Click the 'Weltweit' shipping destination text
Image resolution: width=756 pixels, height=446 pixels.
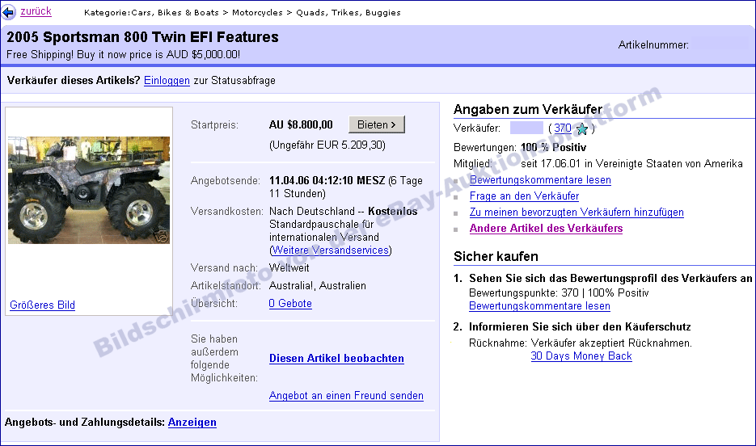click(x=289, y=267)
